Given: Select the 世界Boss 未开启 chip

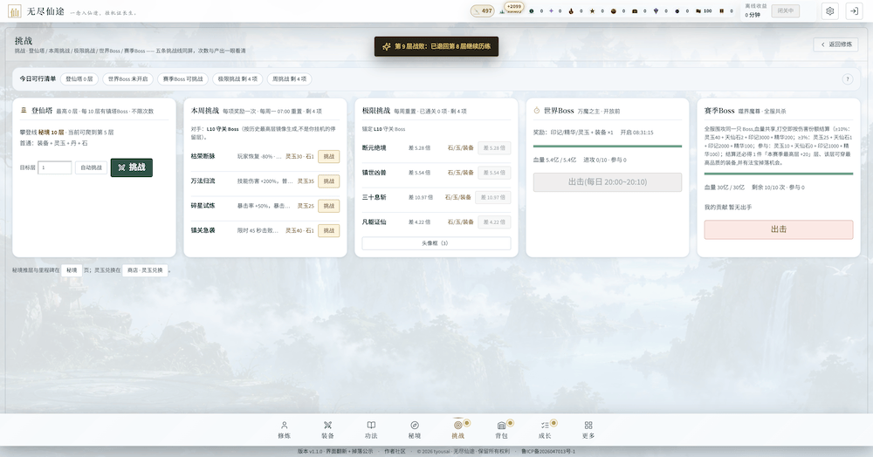Looking at the screenshot, I should pyautogui.click(x=127, y=79).
